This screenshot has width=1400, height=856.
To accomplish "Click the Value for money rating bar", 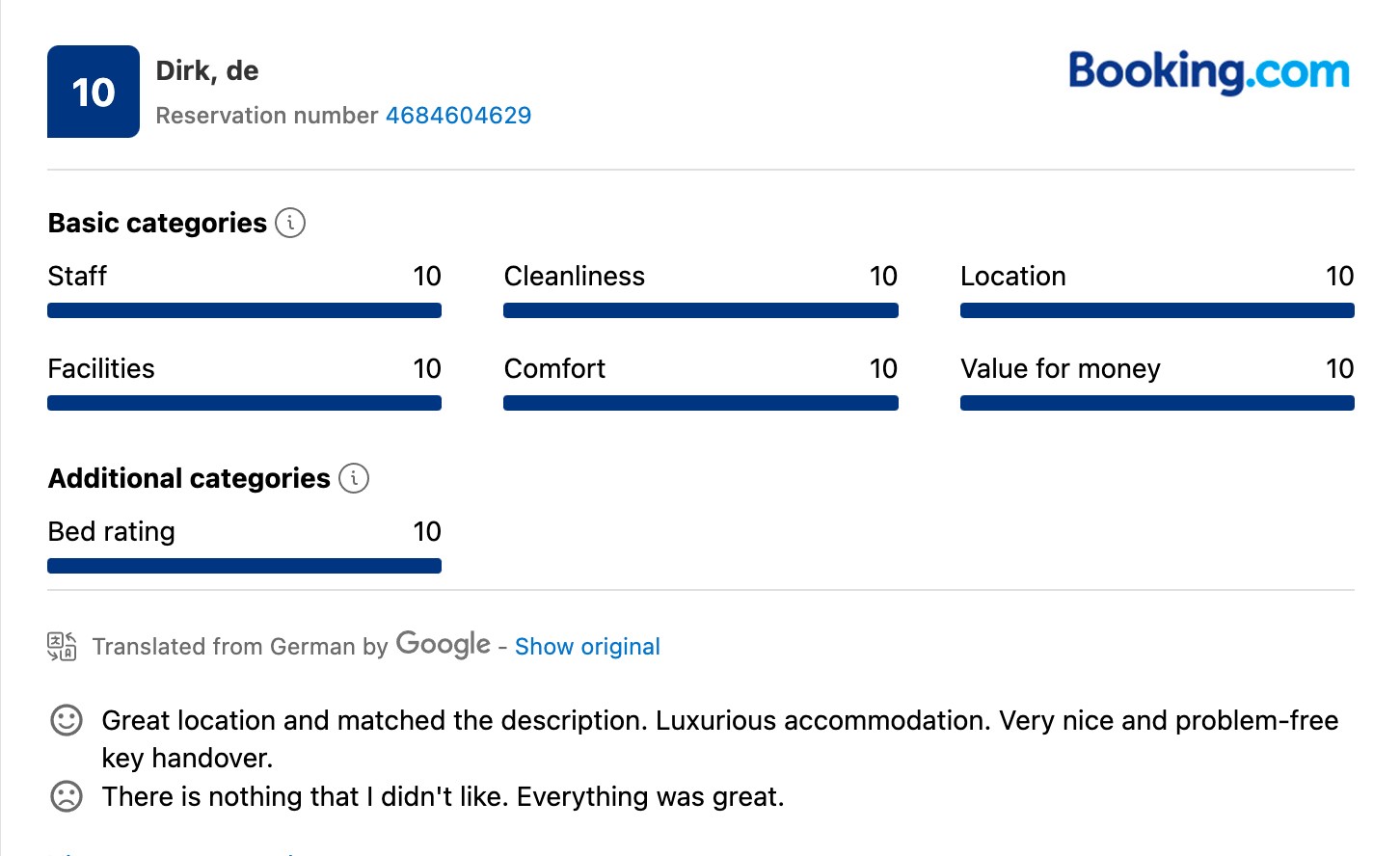I will click(1157, 403).
